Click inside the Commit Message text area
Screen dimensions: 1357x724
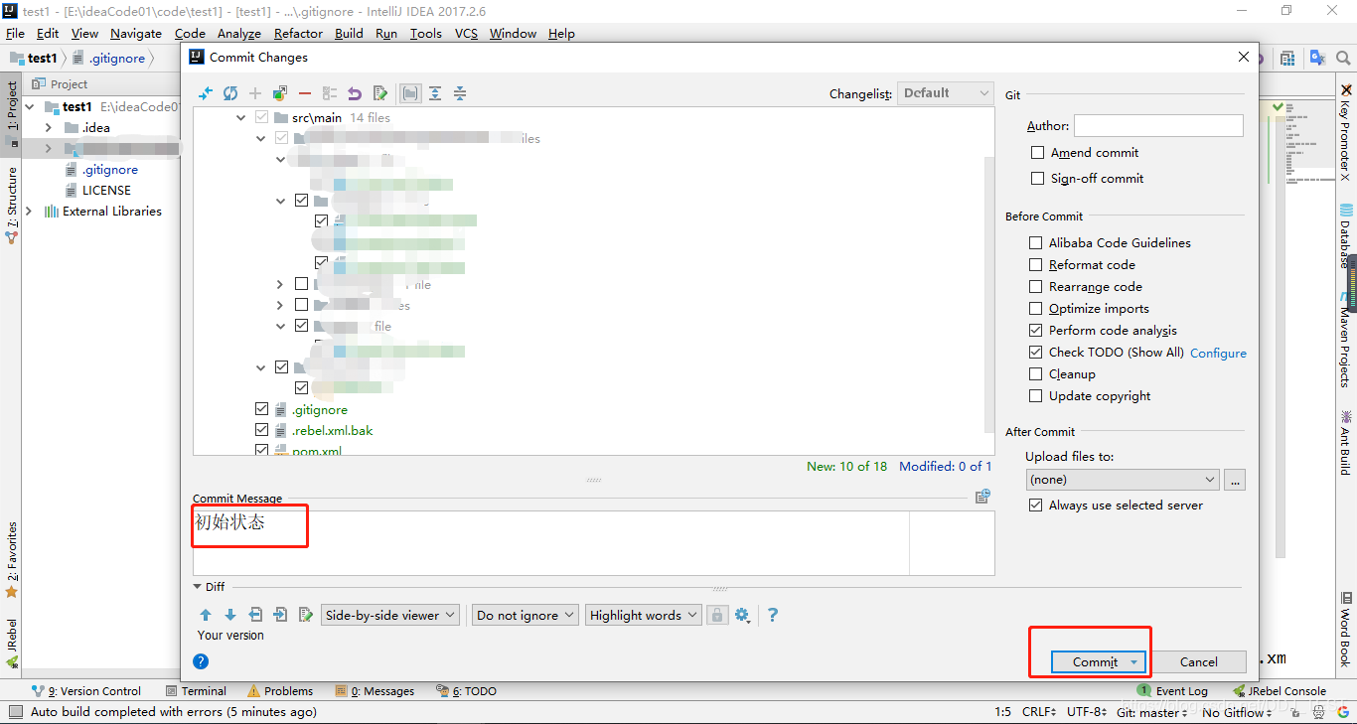[x=594, y=543]
